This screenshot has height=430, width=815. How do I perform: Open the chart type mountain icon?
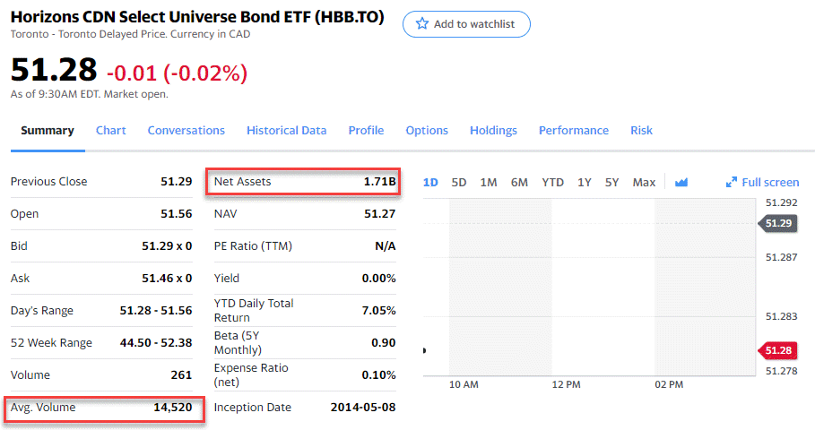point(681,182)
